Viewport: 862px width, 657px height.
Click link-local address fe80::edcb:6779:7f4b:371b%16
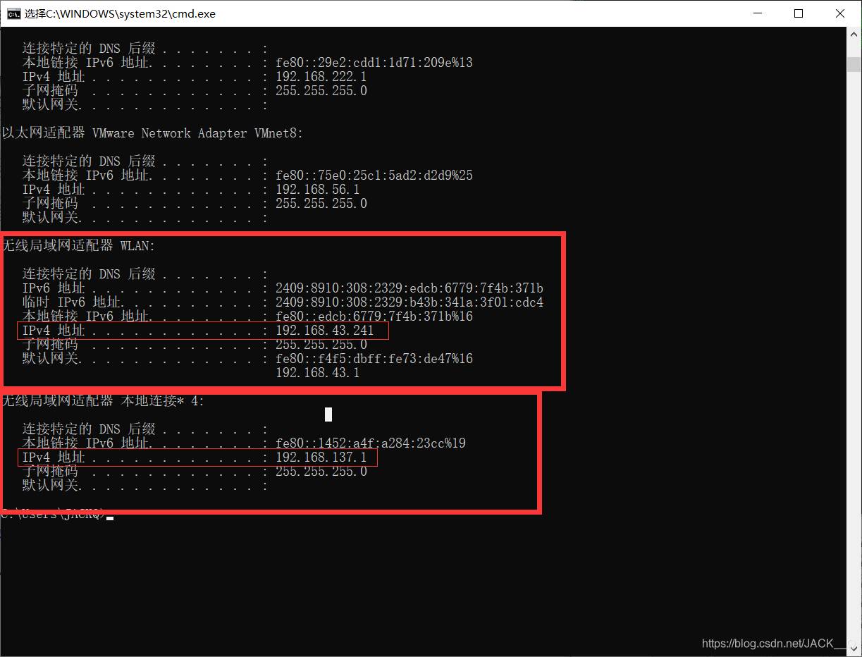pyautogui.click(x=374, y=317)
